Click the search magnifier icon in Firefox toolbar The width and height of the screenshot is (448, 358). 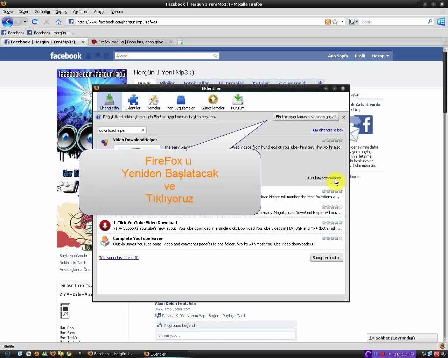tap(430, 22)
